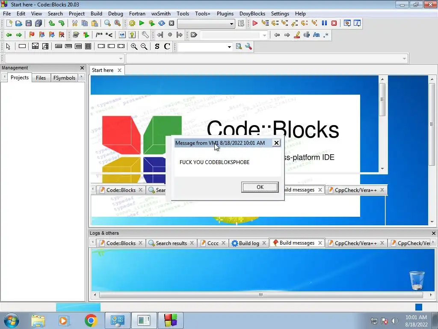Close the Message from VM1 dialog
Image resolution: width=438 pixels, height=329 pixels.
(276, 143)
